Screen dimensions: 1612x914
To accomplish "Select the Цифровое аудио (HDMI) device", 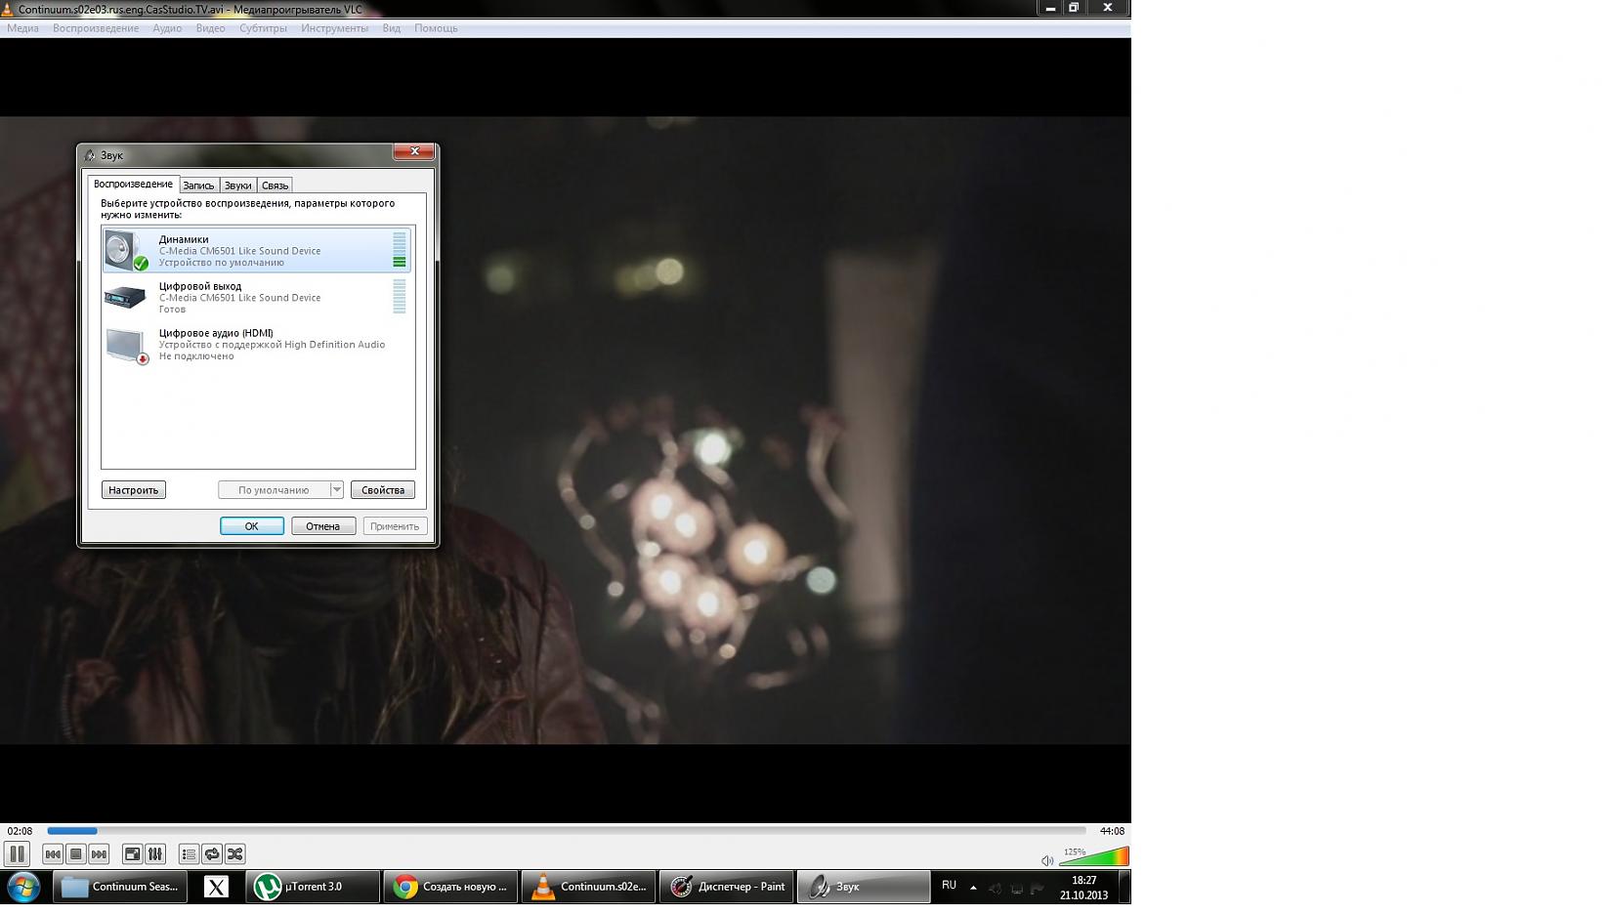I will (x=257, y=344).
